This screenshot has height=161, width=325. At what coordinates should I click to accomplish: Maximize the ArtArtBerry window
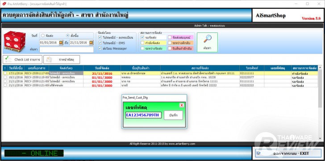[x=308, y=4]
